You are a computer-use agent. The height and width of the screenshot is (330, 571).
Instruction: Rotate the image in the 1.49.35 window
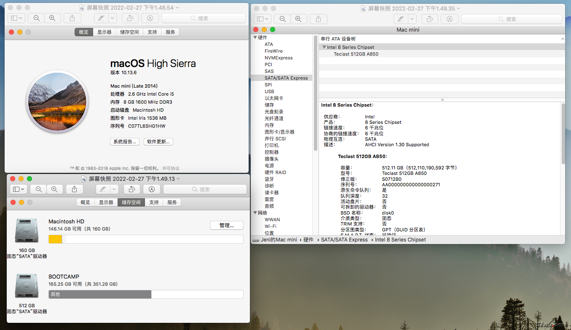coord(429,19)
